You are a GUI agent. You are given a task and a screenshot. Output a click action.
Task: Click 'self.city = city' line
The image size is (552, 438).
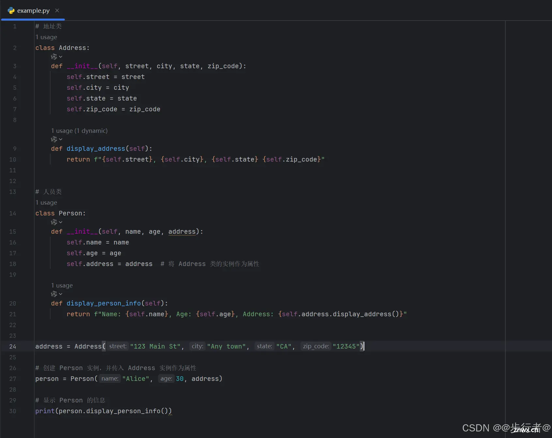(98, 88)
